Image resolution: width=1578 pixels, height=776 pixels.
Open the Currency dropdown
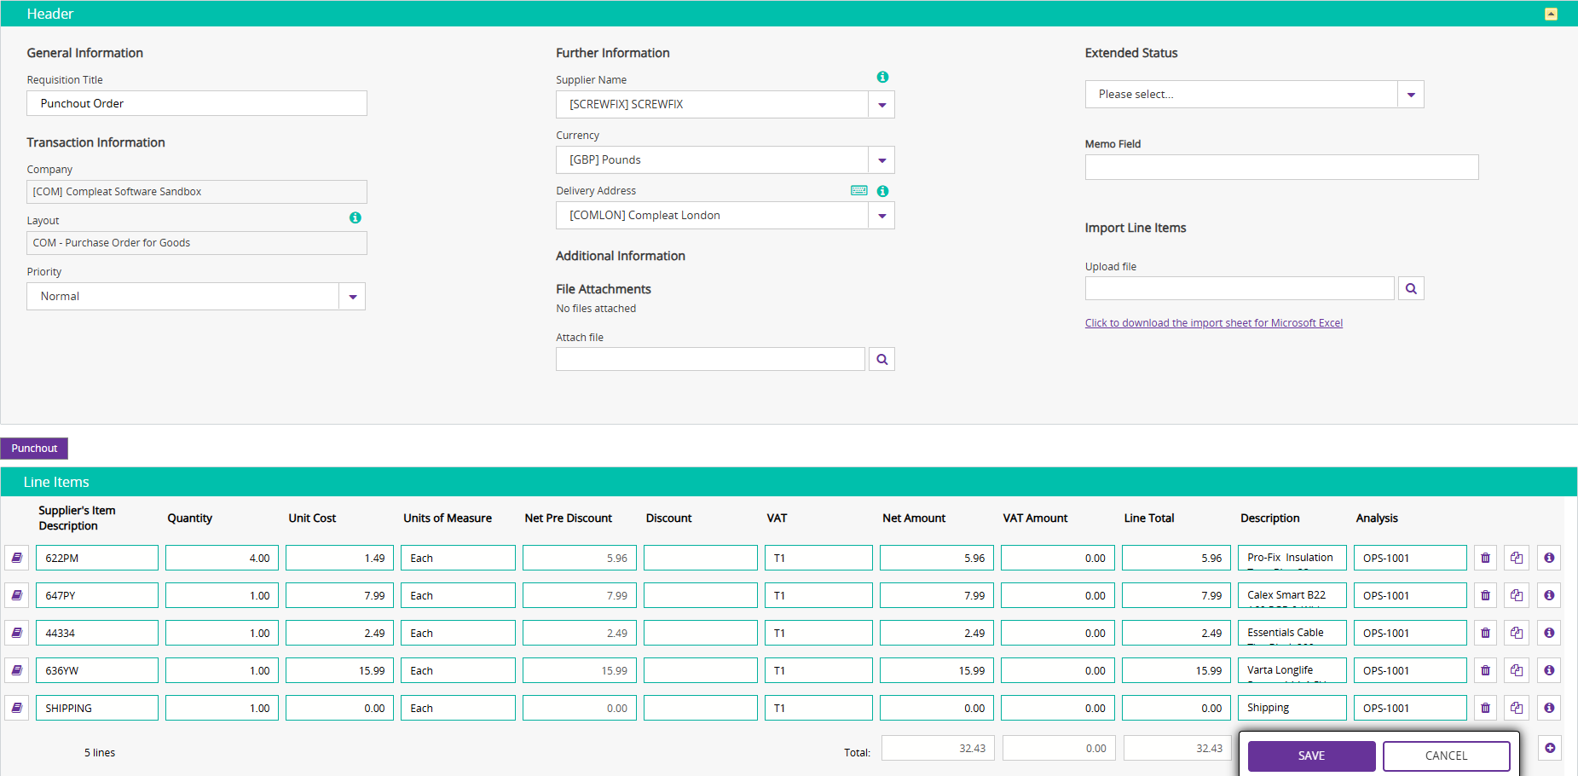click(881, 159)
